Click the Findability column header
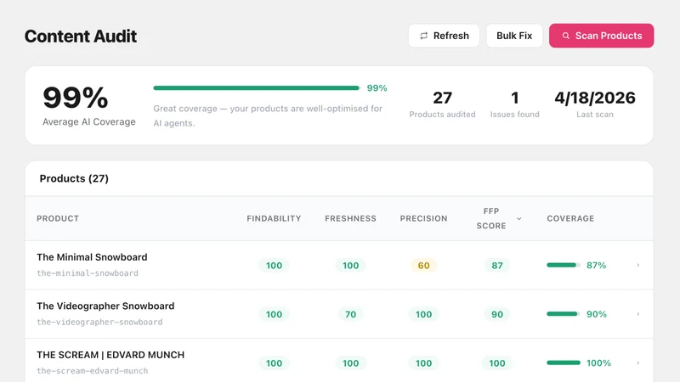The image size is (680, 382). click(x=274, y=219)
